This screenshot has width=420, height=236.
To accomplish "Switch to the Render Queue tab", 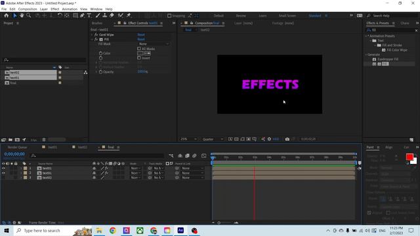I will 18,147.
